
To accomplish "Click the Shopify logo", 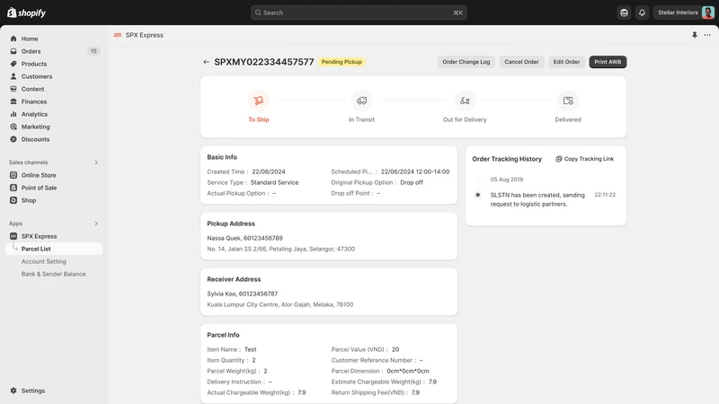I will [x=27, y=13].
